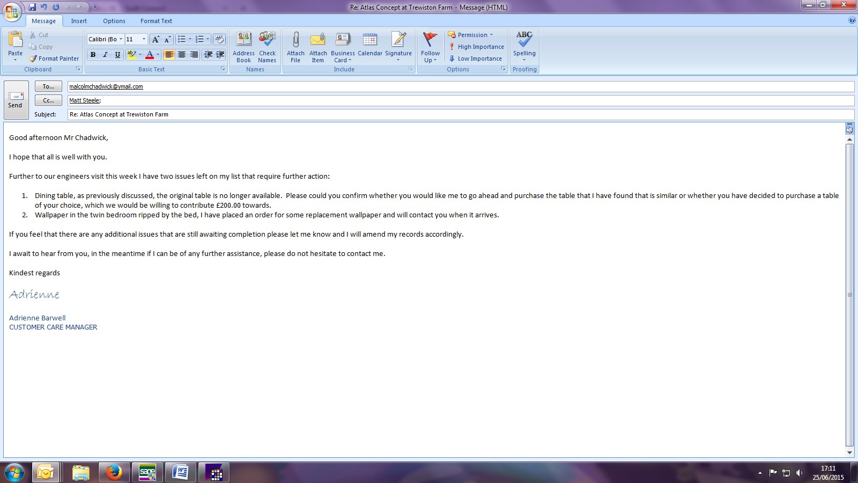858x483 pixels.
Task: Grow the font size
Action: click(156, 39)
